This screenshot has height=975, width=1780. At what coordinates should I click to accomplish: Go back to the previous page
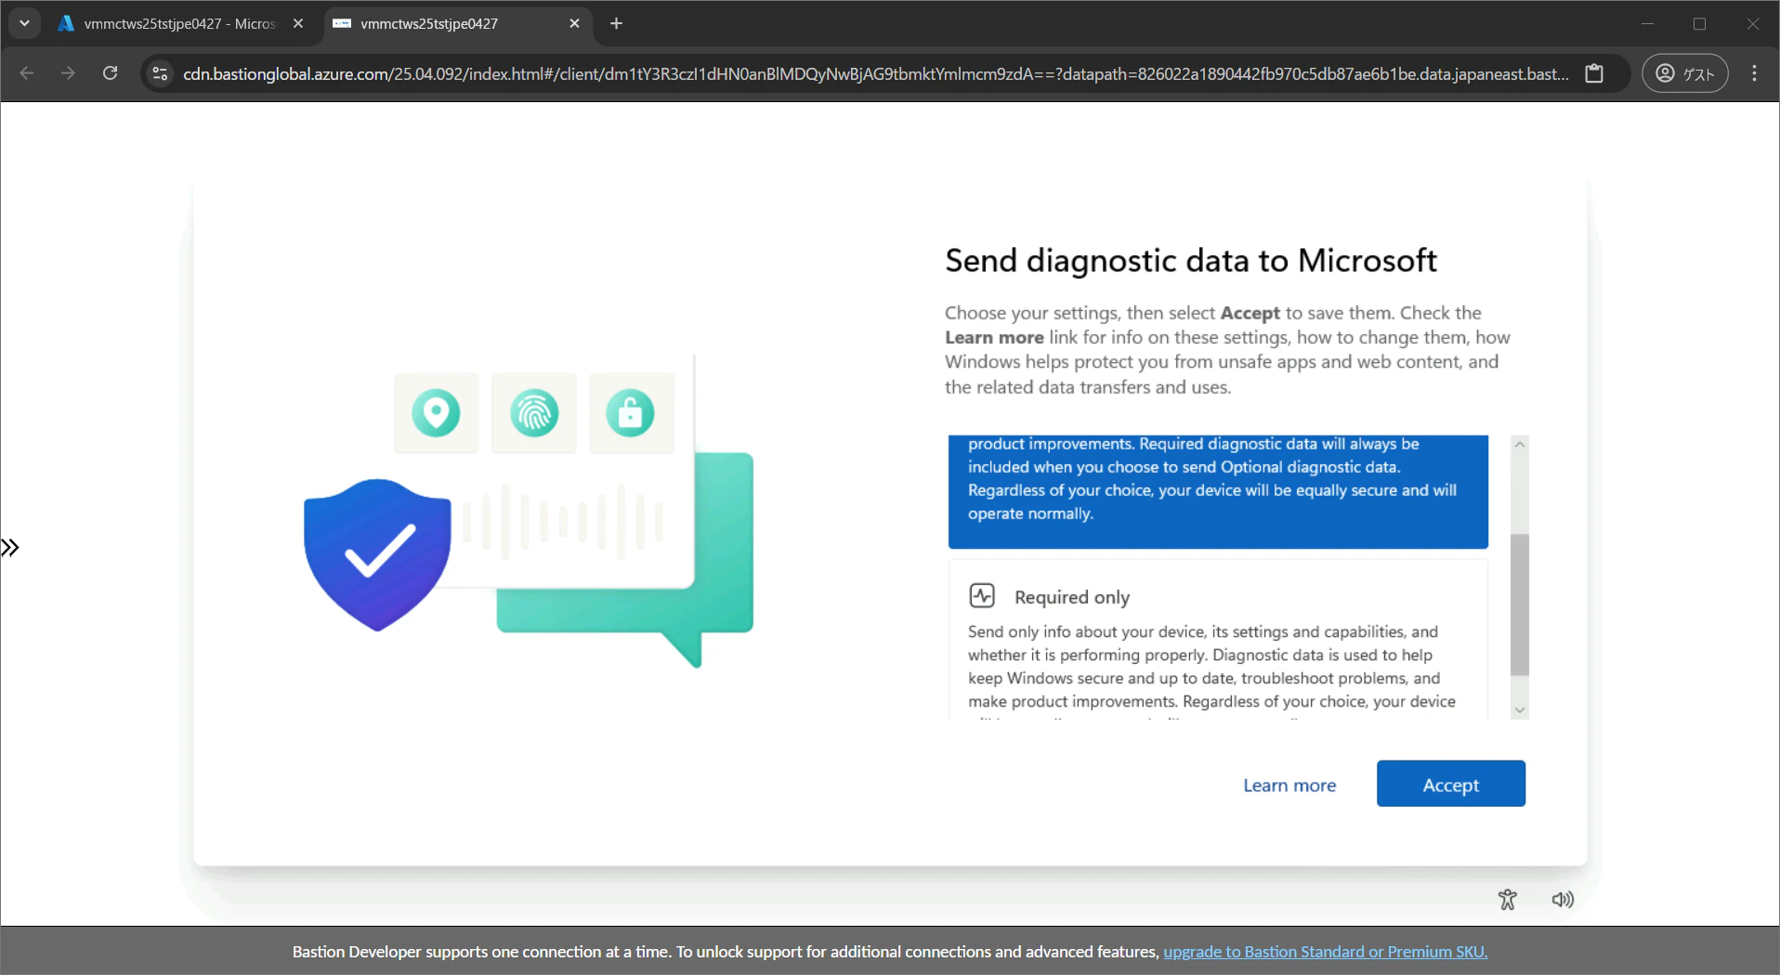27,73
